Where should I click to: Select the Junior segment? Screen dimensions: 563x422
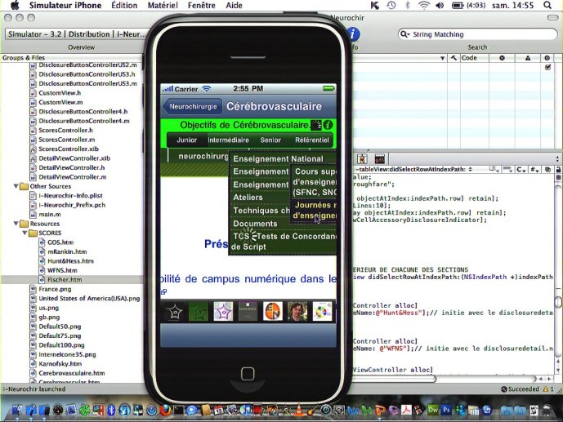tap(187, 140)
